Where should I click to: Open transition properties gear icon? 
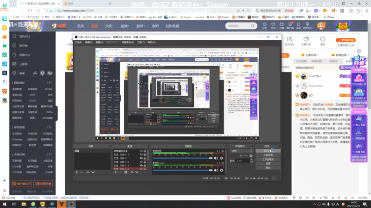click(x=251, y=156)
